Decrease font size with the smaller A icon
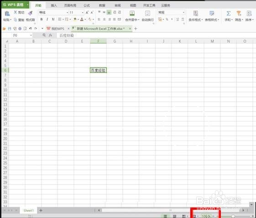This screenshot has width=256, height=218. [92, 12]
